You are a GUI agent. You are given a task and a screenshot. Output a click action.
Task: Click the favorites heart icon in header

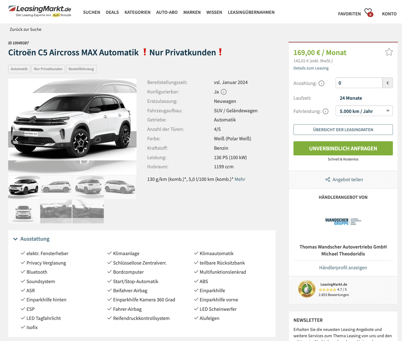(x=368, y=13)
